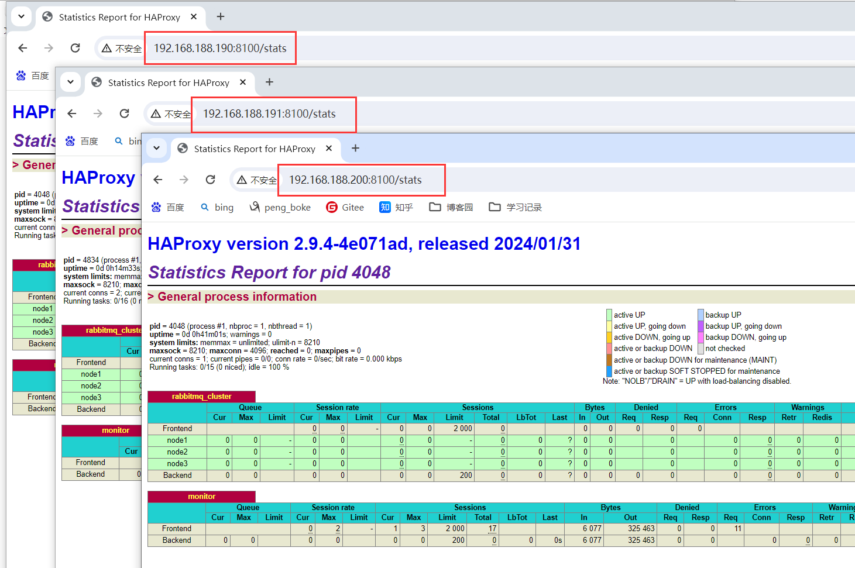Click the Sessions Limit 2 000 value for monitor Frontend
The height and width of the screenshot is (568, 855).
click(x=455, y=528)
